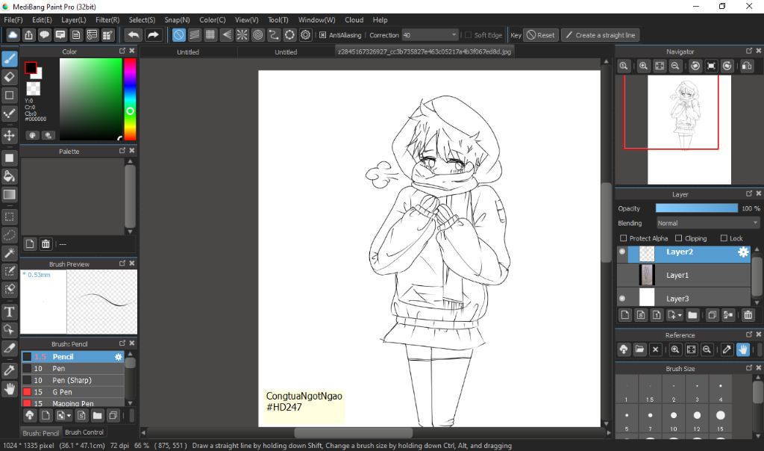Screen dimensions: 764x451
Task: Open the Filter(R) menu
Action: point(107,20)
